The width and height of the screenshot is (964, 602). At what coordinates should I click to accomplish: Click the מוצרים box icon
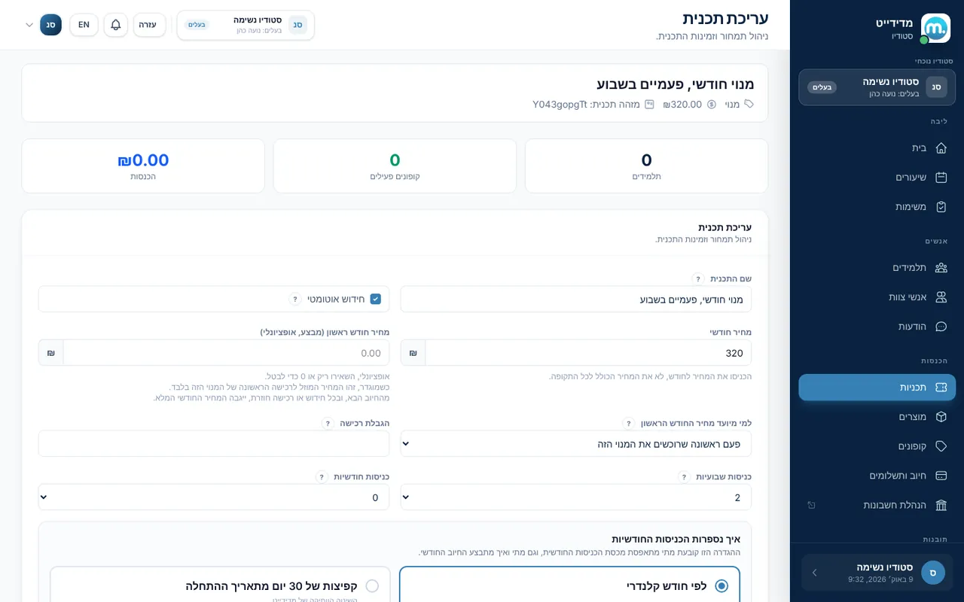tap(941, 417)
